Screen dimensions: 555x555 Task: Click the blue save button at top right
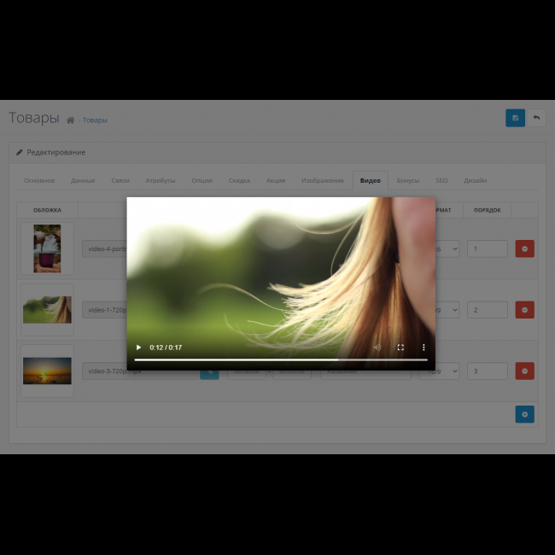coord(515,118)
